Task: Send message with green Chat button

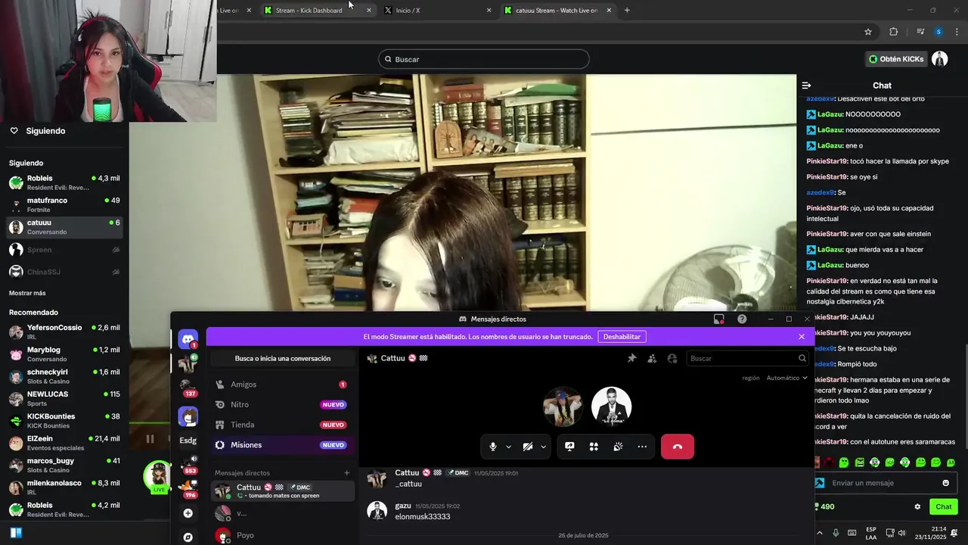Action: [x=944, y=506]
